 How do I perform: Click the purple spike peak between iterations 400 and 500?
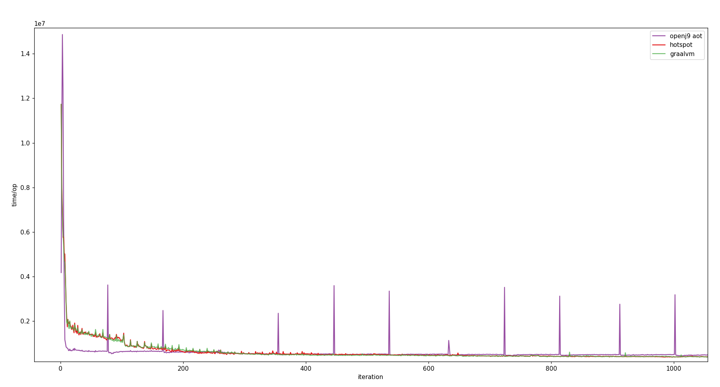(x=334, y=286)
